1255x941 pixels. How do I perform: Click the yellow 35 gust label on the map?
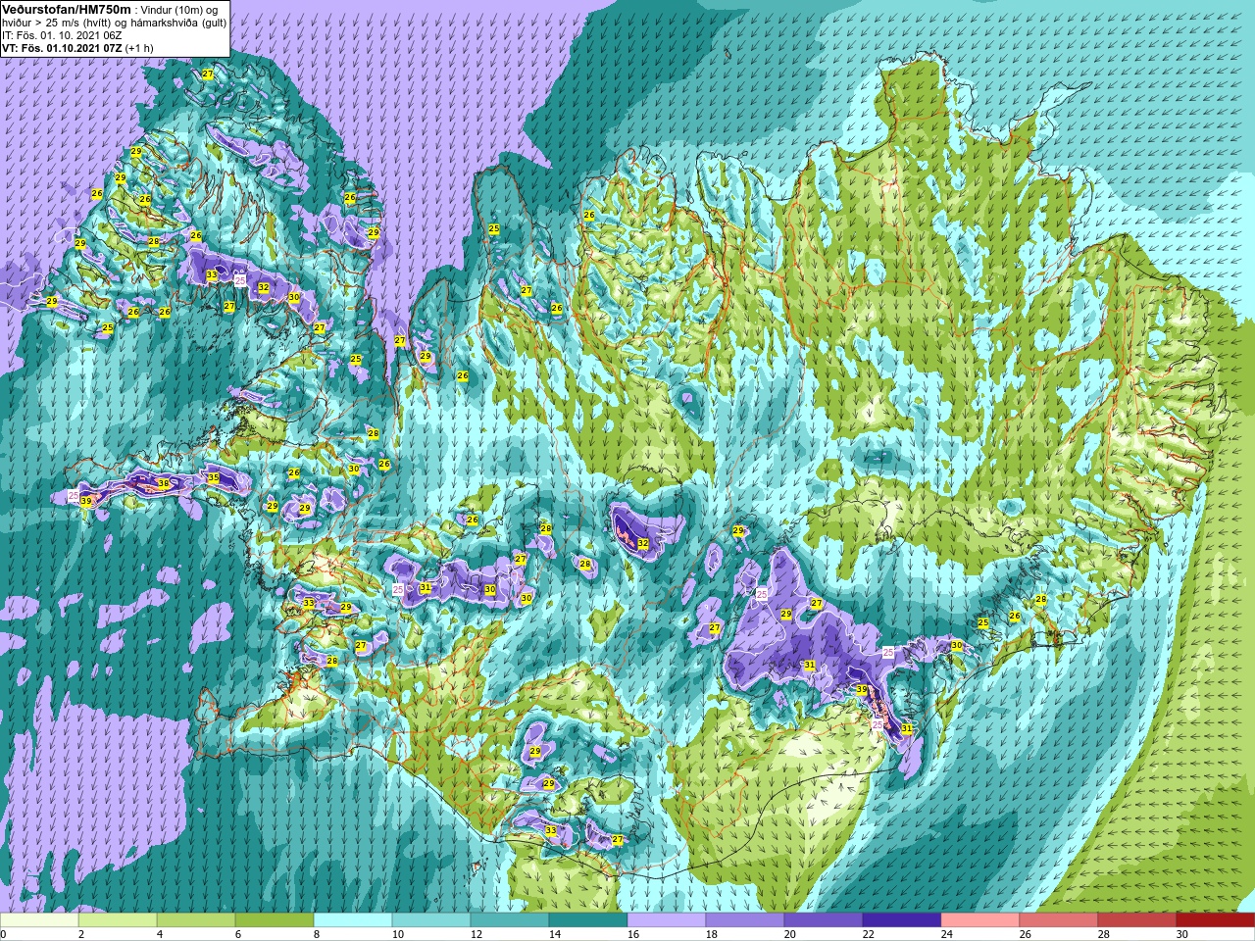click(x=214, y=477)
